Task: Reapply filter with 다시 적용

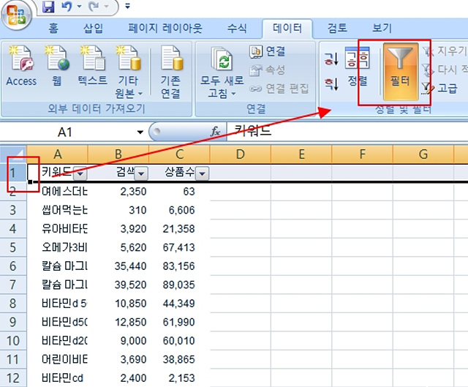Action: 445,70
